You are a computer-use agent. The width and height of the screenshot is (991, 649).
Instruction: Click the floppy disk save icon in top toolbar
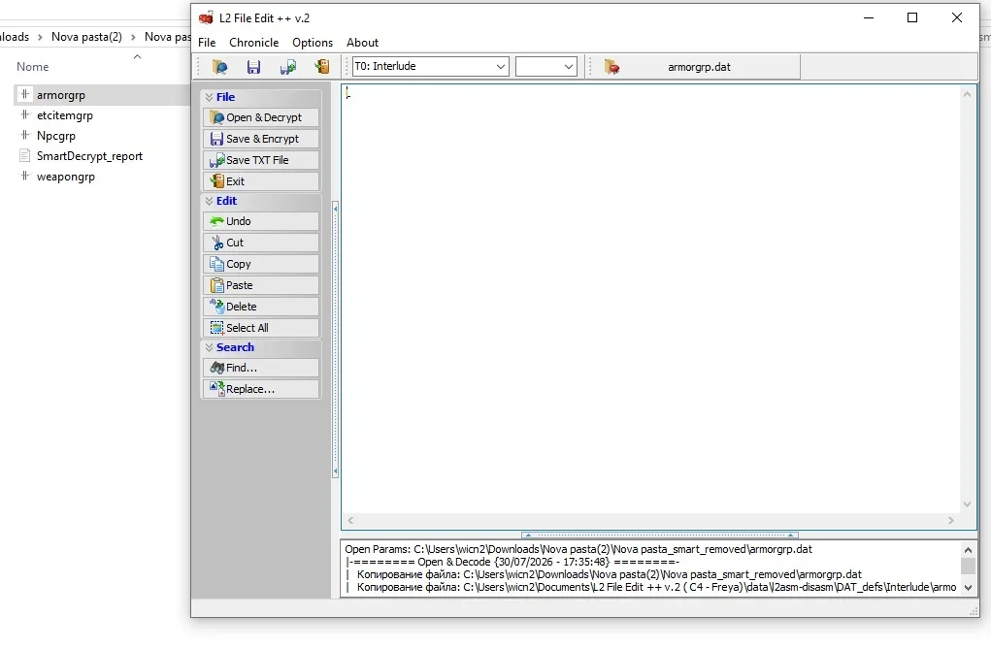(x=253, y=67)
